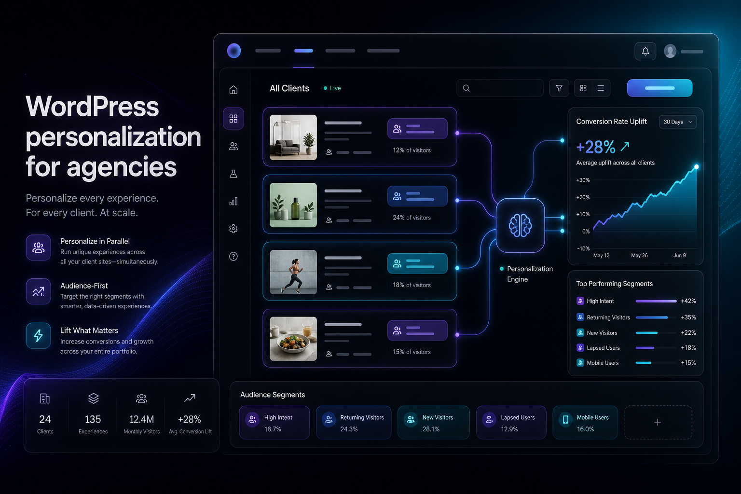Click the High Intent +42% progress bar
Viewport: 741px width, 494px height.
click(x=656, y=301)
